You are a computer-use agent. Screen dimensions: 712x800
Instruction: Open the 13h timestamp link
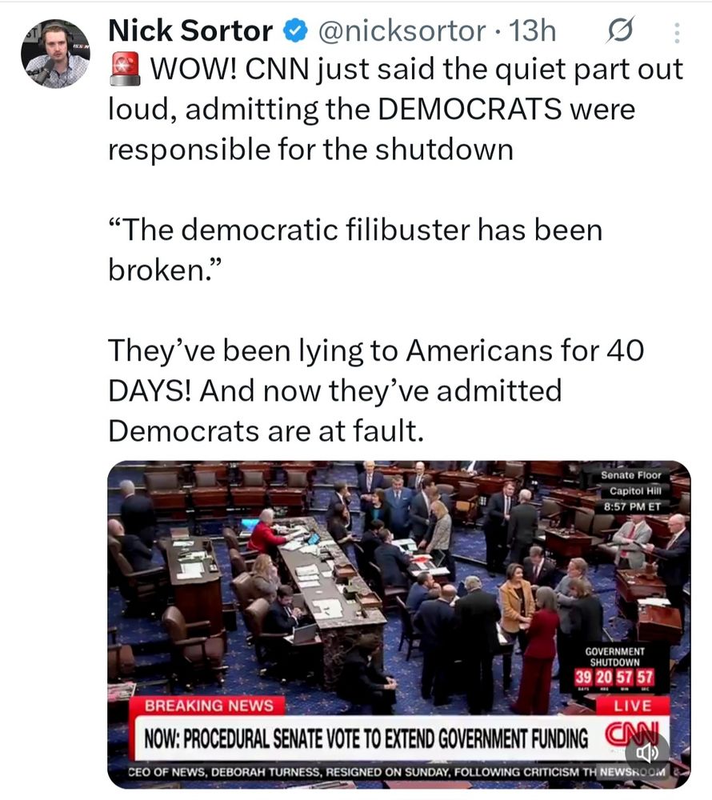(x=533, y=30)
